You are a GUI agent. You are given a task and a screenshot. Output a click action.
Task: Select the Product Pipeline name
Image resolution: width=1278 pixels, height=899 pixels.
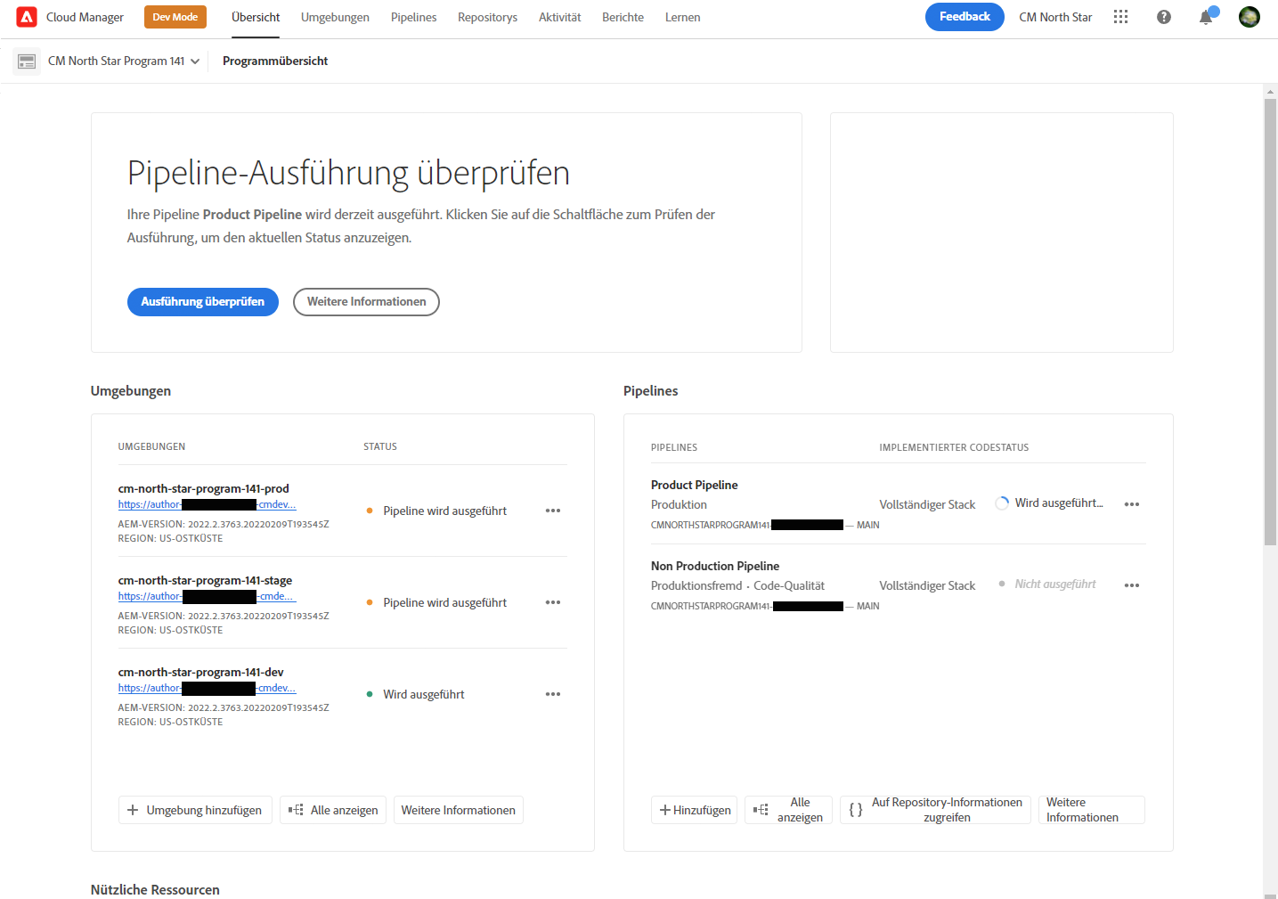pos(695,485)
